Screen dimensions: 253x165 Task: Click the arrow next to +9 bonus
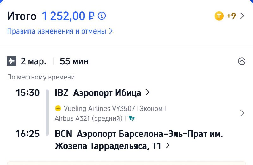tap(242, 16)
